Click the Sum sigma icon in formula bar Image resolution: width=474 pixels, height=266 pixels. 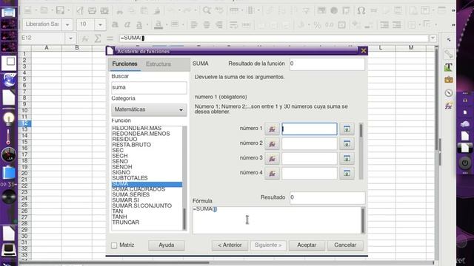[97, 38]
